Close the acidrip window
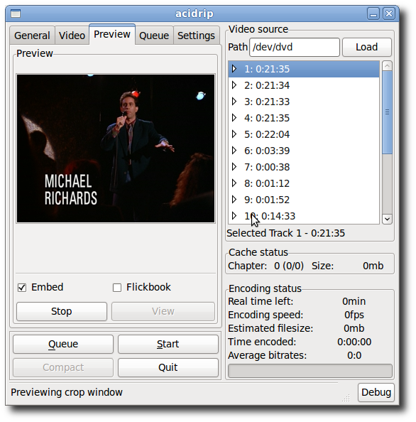 click(389, 13)
